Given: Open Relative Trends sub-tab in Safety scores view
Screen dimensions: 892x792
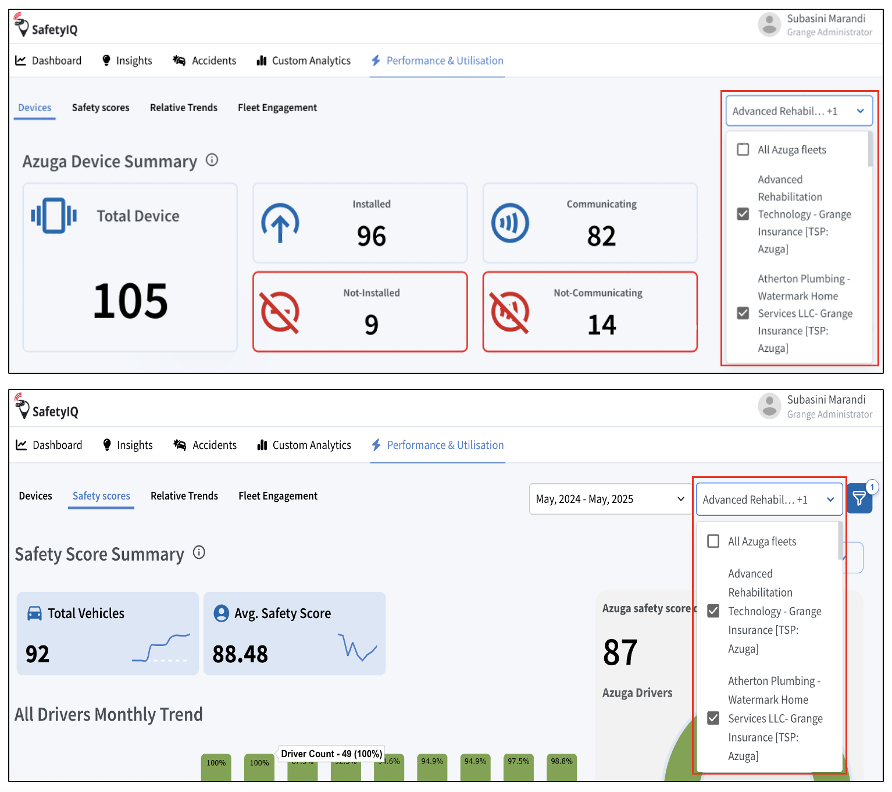Looking at the screenshot, I should coord(184,496).
